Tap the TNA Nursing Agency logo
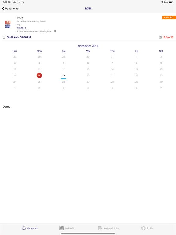 (x=8, y=24)
